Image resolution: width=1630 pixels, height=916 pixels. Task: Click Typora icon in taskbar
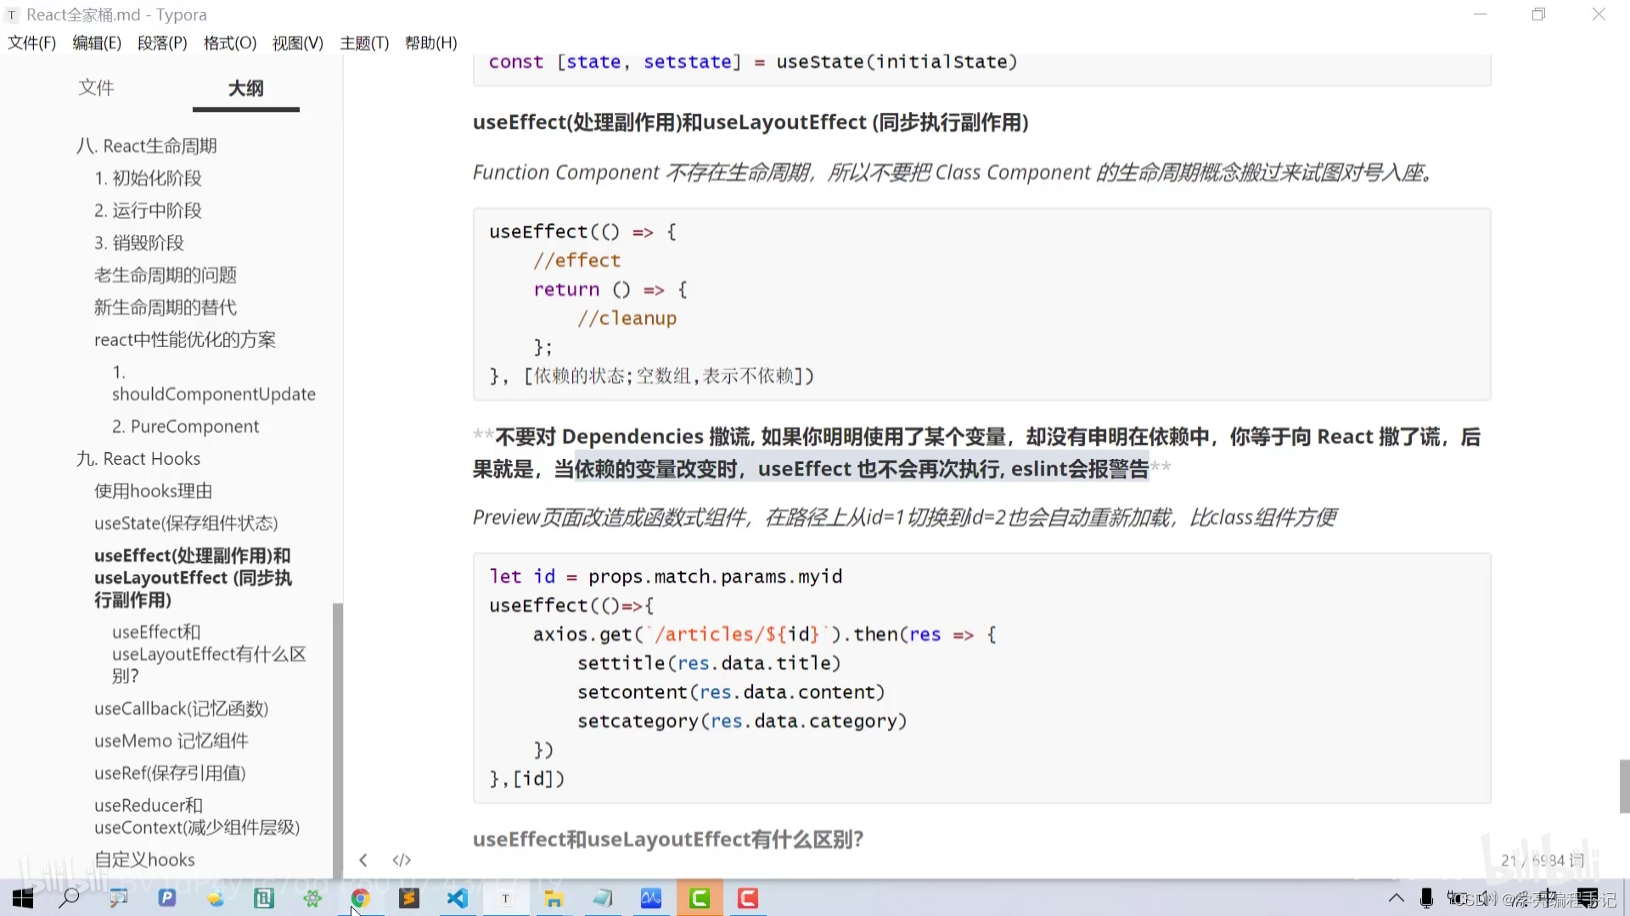tap(506, 898)
